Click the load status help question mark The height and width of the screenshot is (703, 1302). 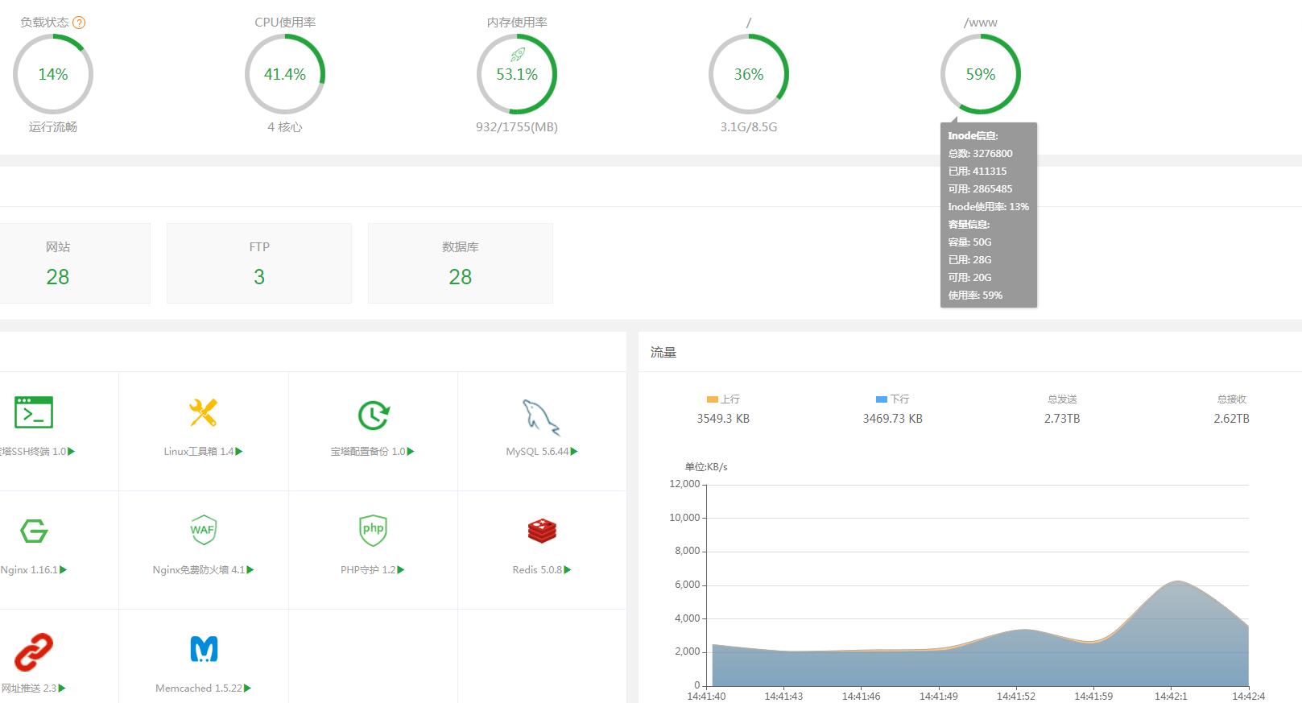pos(79,23)
